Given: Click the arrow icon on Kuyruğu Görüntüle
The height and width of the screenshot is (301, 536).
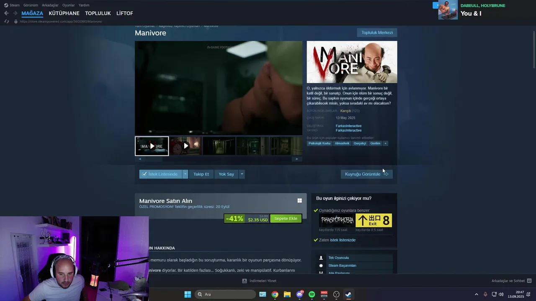Looking at the screenshot, I should click(386, 174).
